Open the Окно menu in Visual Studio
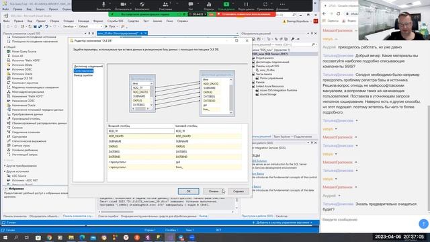The width and height of the screenshot is (430, 242). coord(169,21)
